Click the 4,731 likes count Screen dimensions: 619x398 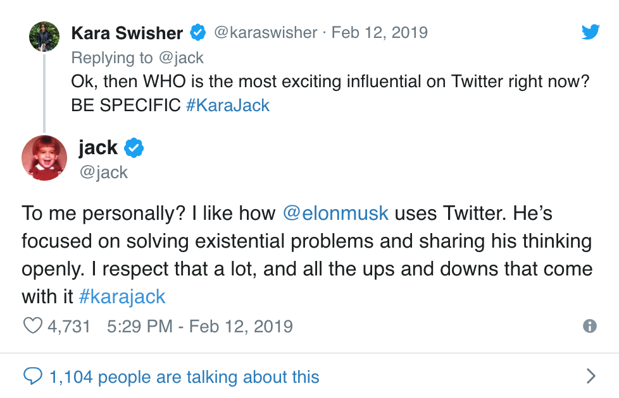(x=69, y=326)
